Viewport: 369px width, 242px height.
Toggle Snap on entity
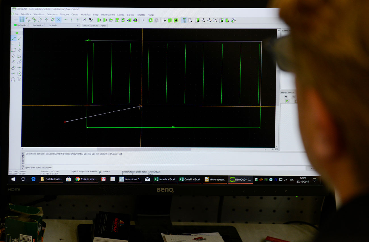(x=34, y=20)
